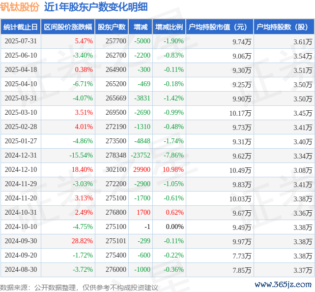Select the date cell 2024-12-10
The height and width of the screenshot is (292, 315).
tap(21, 170)
